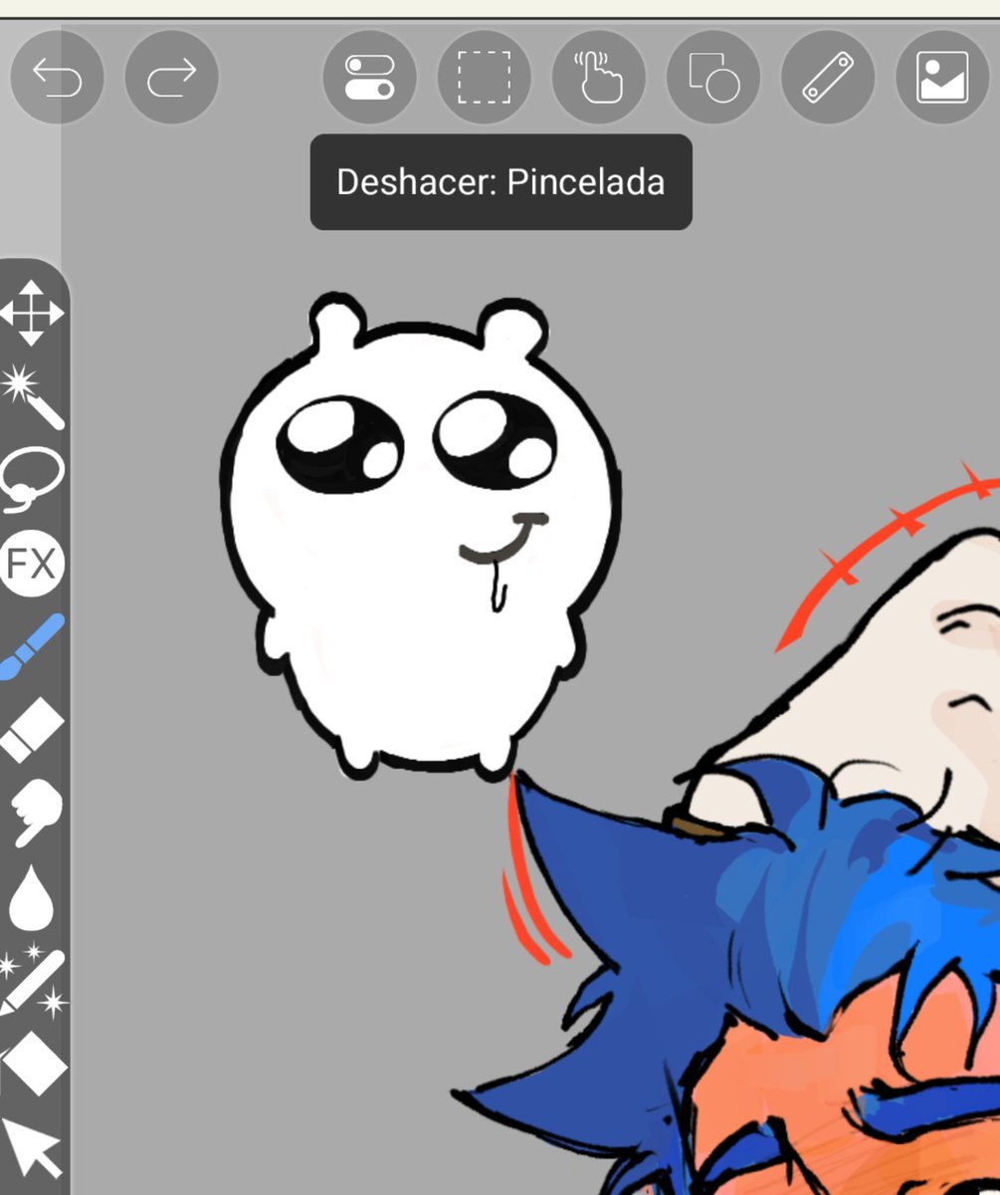The image size is (1000, 1195).
Task: Select the Lasso tool
Action: click(32, 480)
